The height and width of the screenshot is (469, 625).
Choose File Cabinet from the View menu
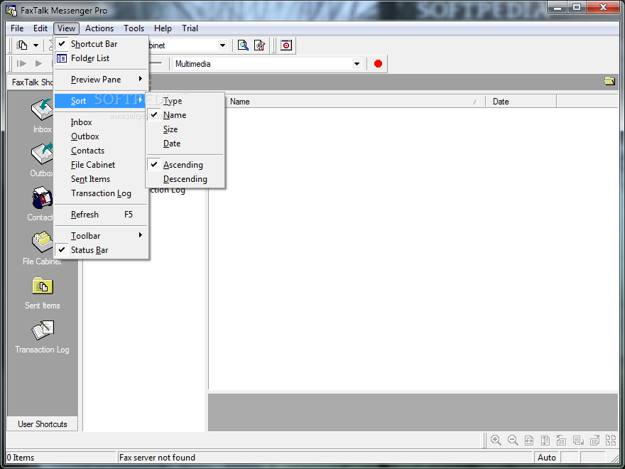[102, 165]
